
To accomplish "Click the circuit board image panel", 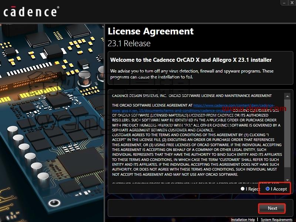I will pyautogui.click(x=52, y=123).
